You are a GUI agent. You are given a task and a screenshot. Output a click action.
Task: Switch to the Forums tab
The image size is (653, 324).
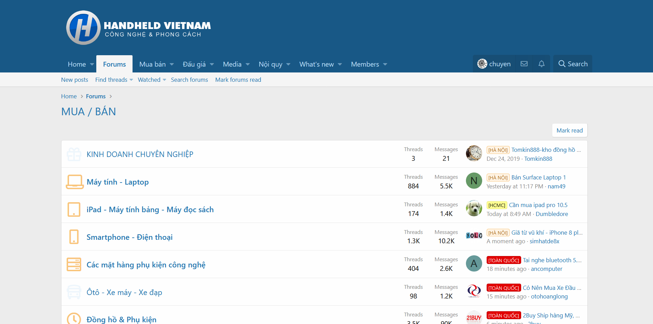114,64
